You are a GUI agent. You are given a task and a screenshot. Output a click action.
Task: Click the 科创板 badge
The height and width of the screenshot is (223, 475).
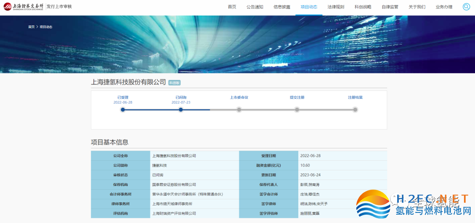pyautogui.click(x=175, y=83)
